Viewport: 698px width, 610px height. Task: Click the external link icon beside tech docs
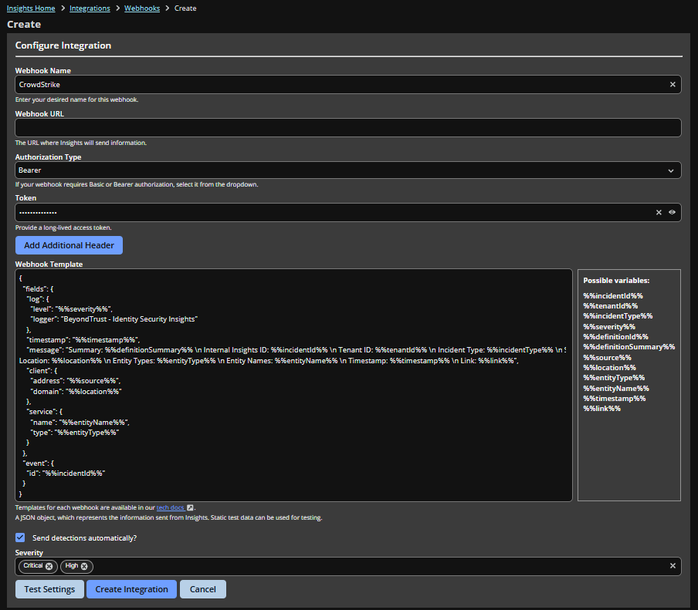point(190,507)
